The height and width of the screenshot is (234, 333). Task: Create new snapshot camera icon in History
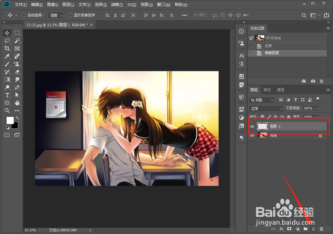point(313,81)
